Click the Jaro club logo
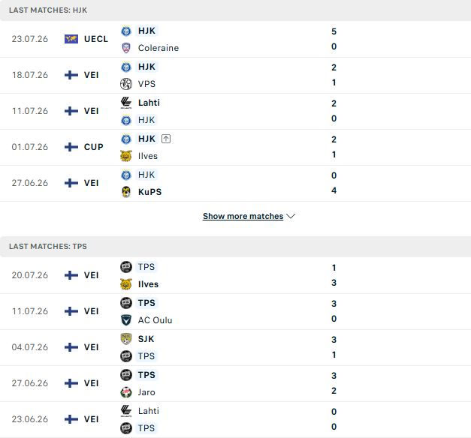The height and width of the screenshot is (438, 471). point(126,392)
